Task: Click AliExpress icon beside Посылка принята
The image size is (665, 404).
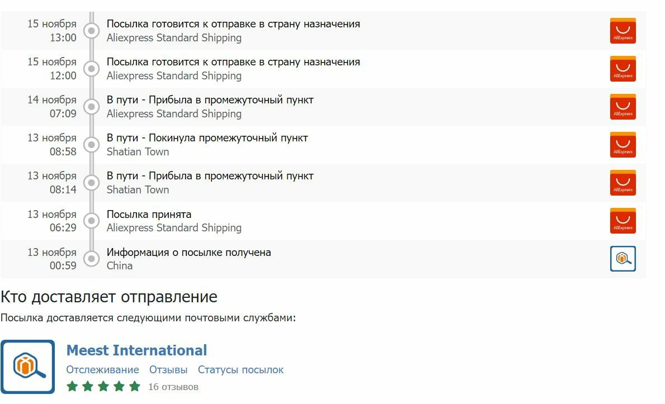Action: pyautogui.click(x=622, y=221)
